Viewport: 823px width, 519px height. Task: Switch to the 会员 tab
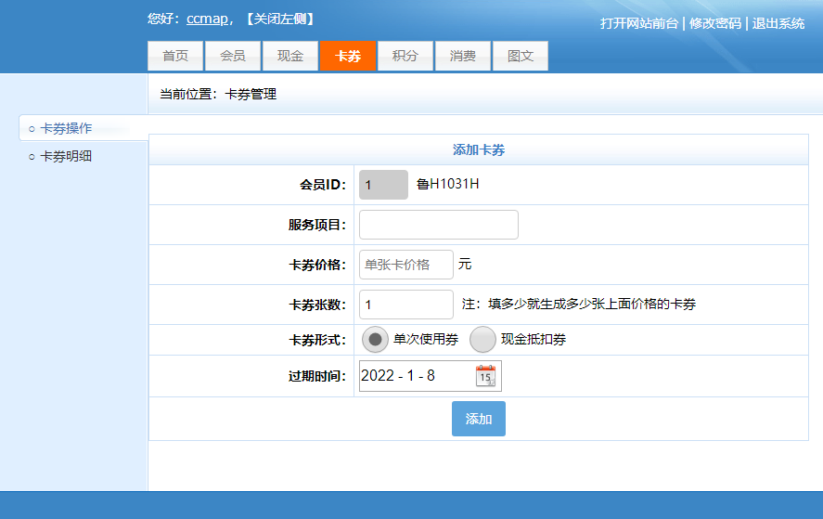(233, 56)
